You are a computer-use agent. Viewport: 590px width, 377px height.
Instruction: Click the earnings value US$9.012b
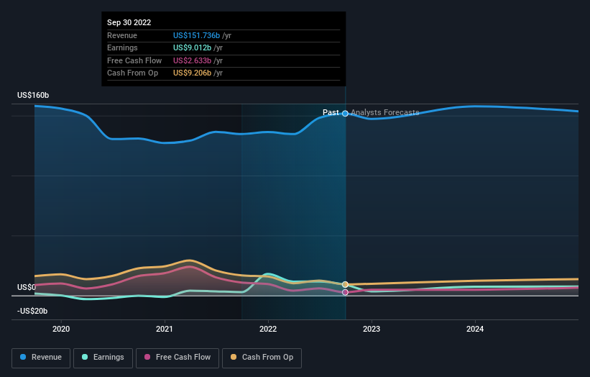pos(193,47)
